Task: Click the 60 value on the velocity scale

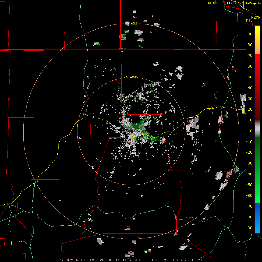Action: (250, 66)
